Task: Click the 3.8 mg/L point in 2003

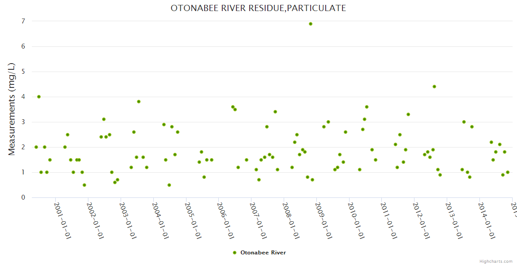Action: (139, 102)
